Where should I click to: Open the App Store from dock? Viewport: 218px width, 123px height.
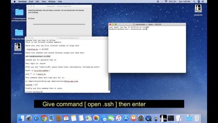[126, 118]
